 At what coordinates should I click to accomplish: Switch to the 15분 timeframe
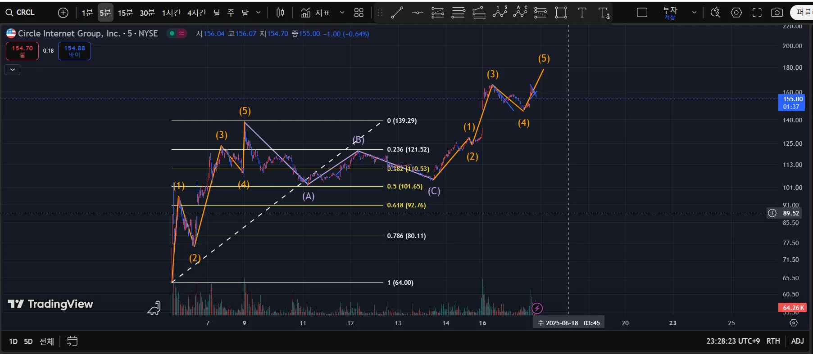pyautogui.click(x=126, y=13)
